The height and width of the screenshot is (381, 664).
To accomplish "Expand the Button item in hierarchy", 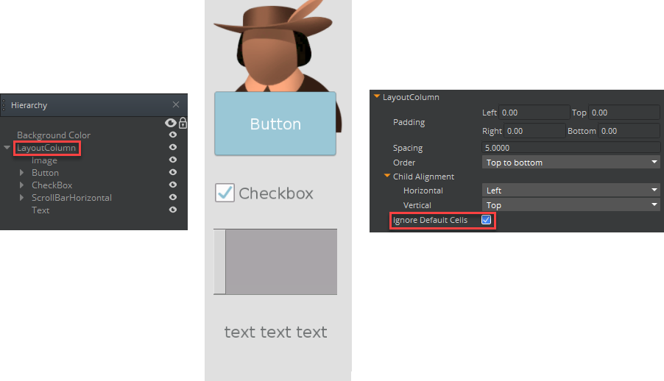I will point(22,173).
